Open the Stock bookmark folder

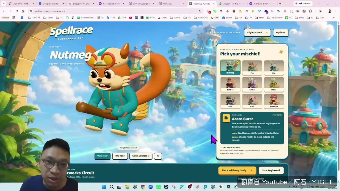click(259, 18)
